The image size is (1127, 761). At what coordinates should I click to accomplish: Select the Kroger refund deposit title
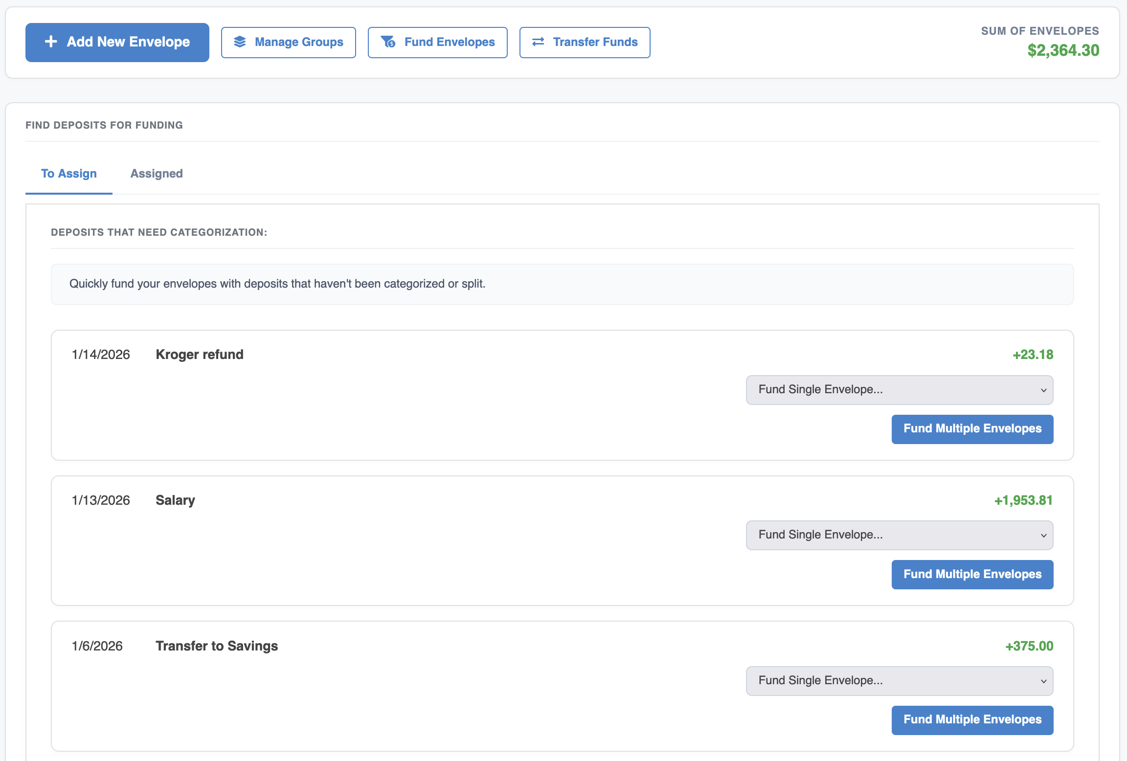coord(200,355)
